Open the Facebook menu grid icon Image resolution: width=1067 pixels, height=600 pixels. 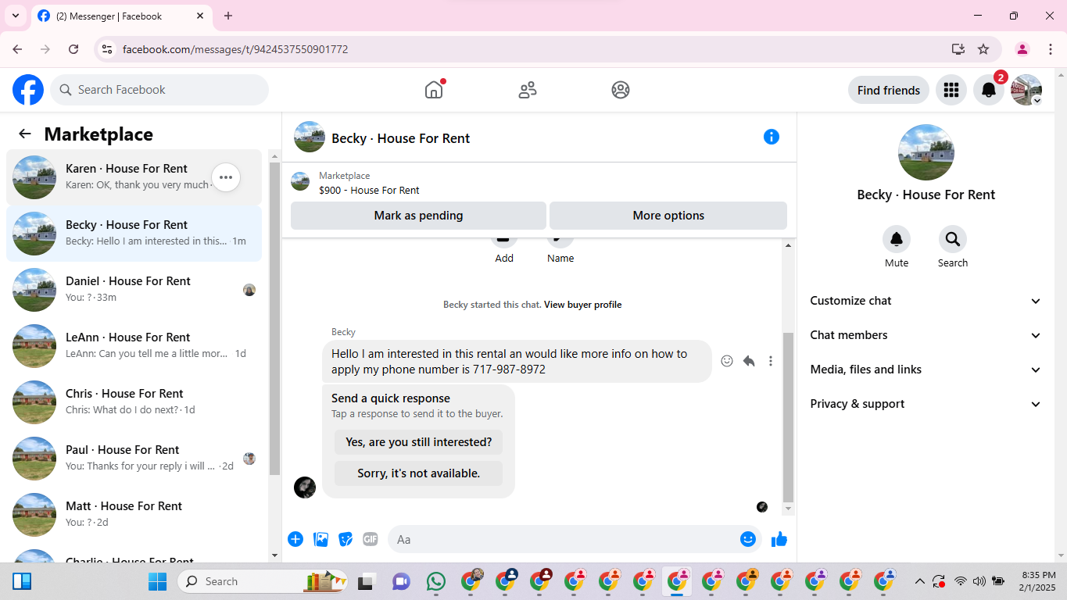(951, 90)
